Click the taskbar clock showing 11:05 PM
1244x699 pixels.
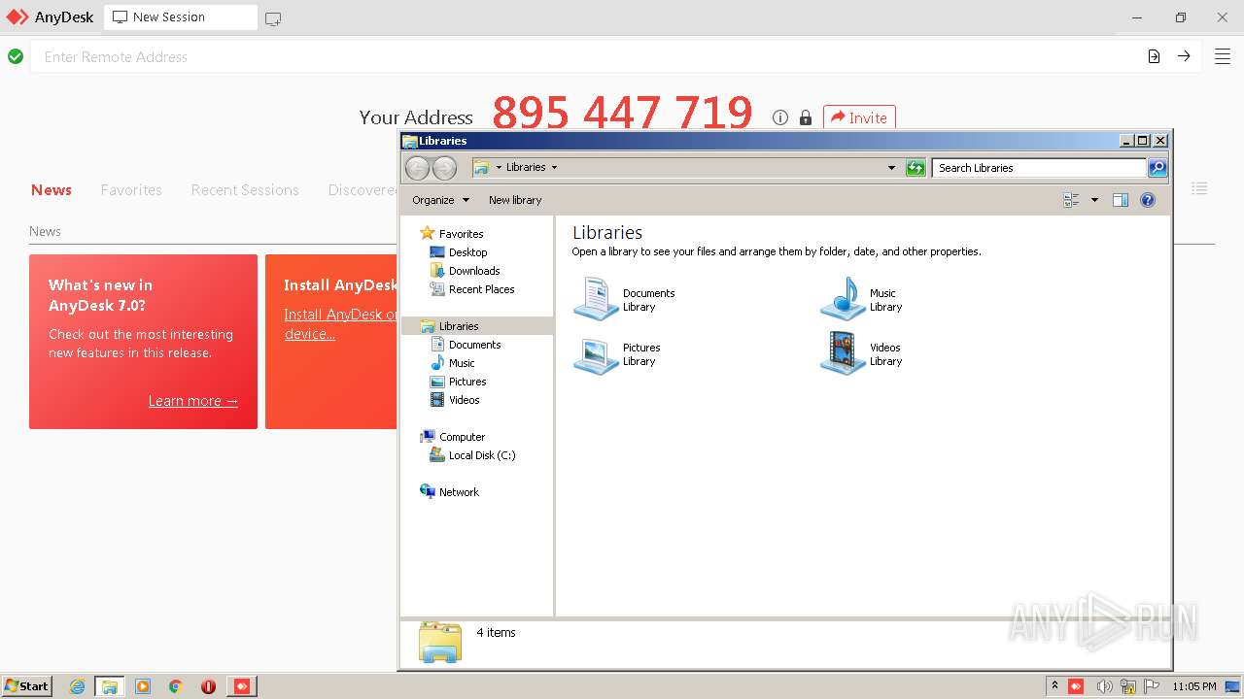coord(1193,686)
